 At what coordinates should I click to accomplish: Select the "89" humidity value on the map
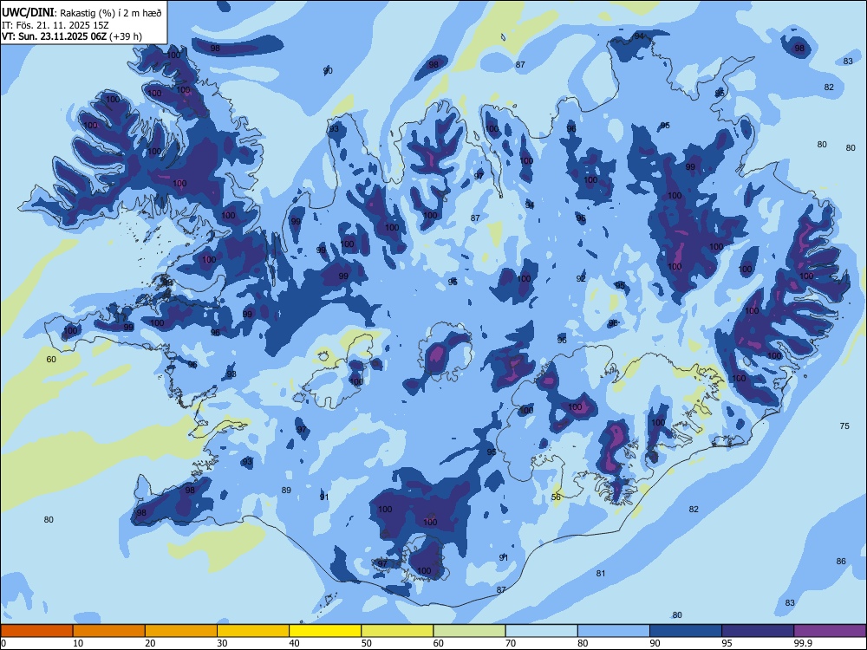pos(286,490)
